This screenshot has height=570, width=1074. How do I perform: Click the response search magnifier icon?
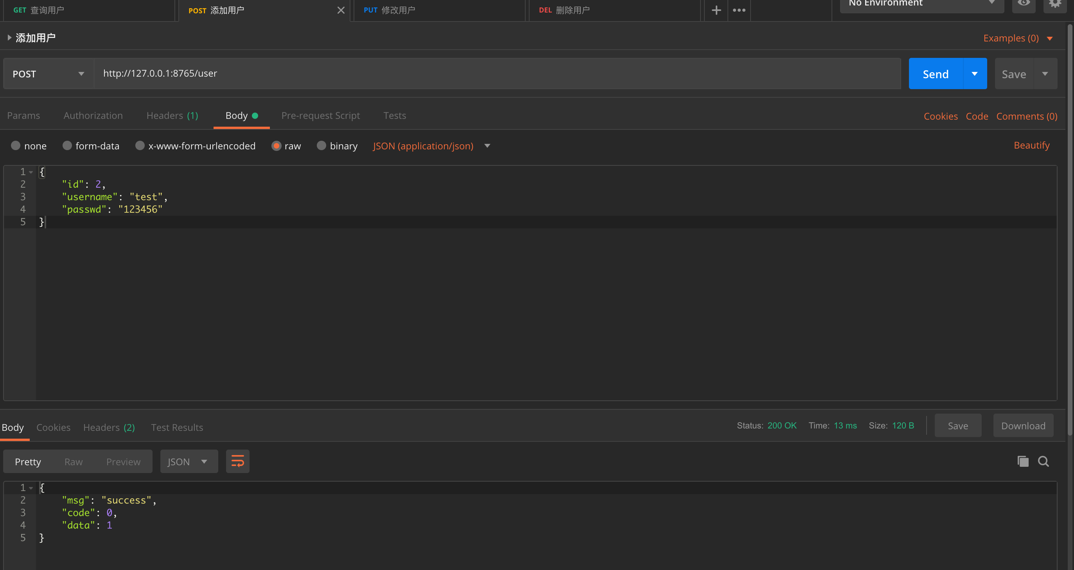[x=1043, y=461]
